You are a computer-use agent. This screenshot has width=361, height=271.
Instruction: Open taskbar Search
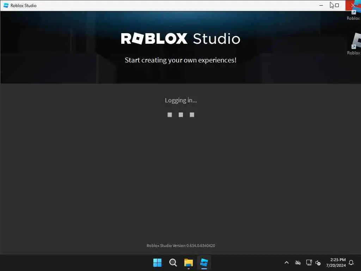pyautogui.click(x=173, y=263)
